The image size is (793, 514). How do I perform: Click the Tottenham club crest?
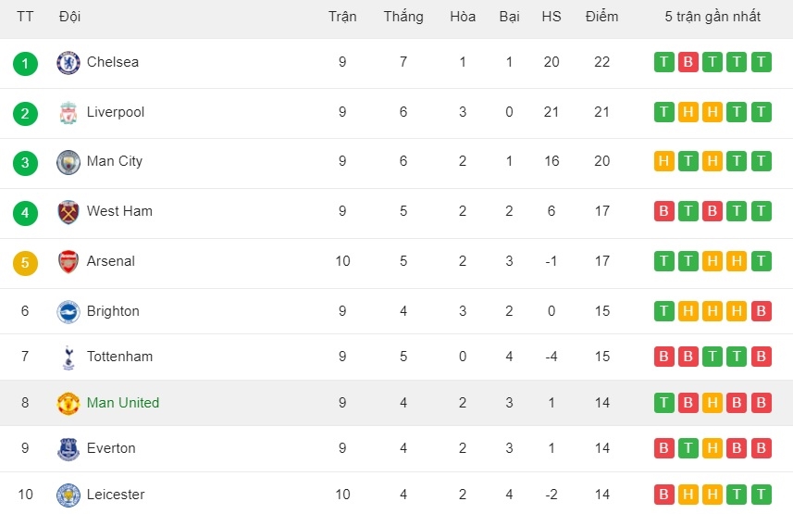pos(68,357)
